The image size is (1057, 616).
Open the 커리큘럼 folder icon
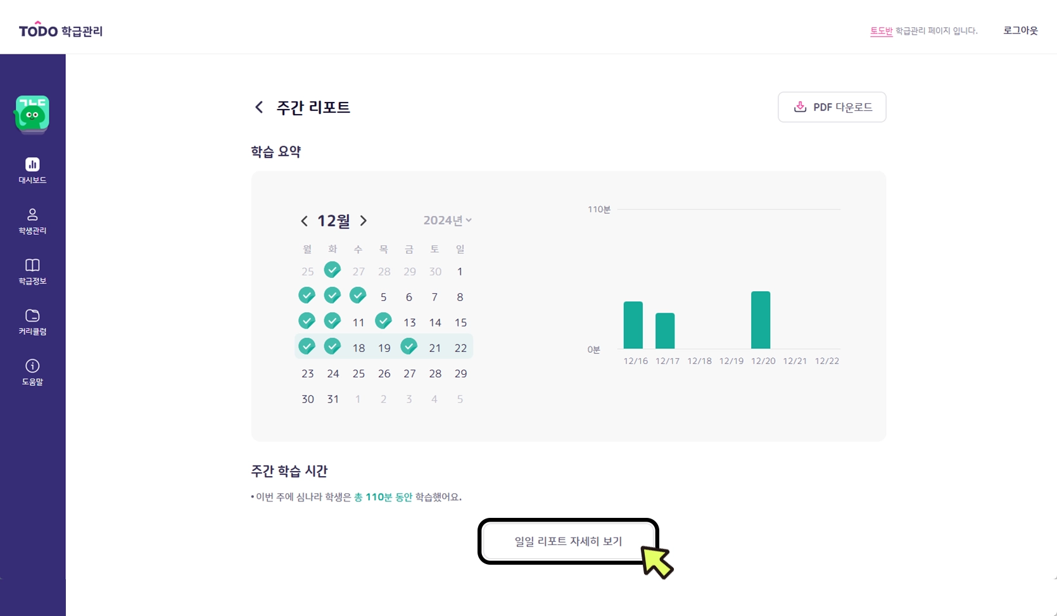[32, 315]
